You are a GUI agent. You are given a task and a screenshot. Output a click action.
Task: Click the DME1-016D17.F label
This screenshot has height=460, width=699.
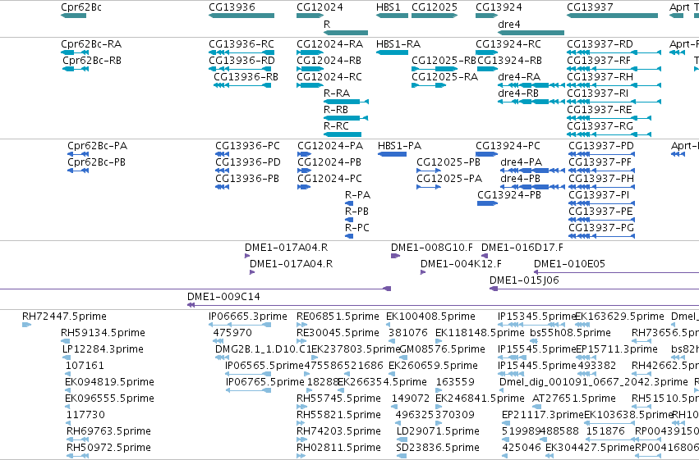click(x=522, y=248)
